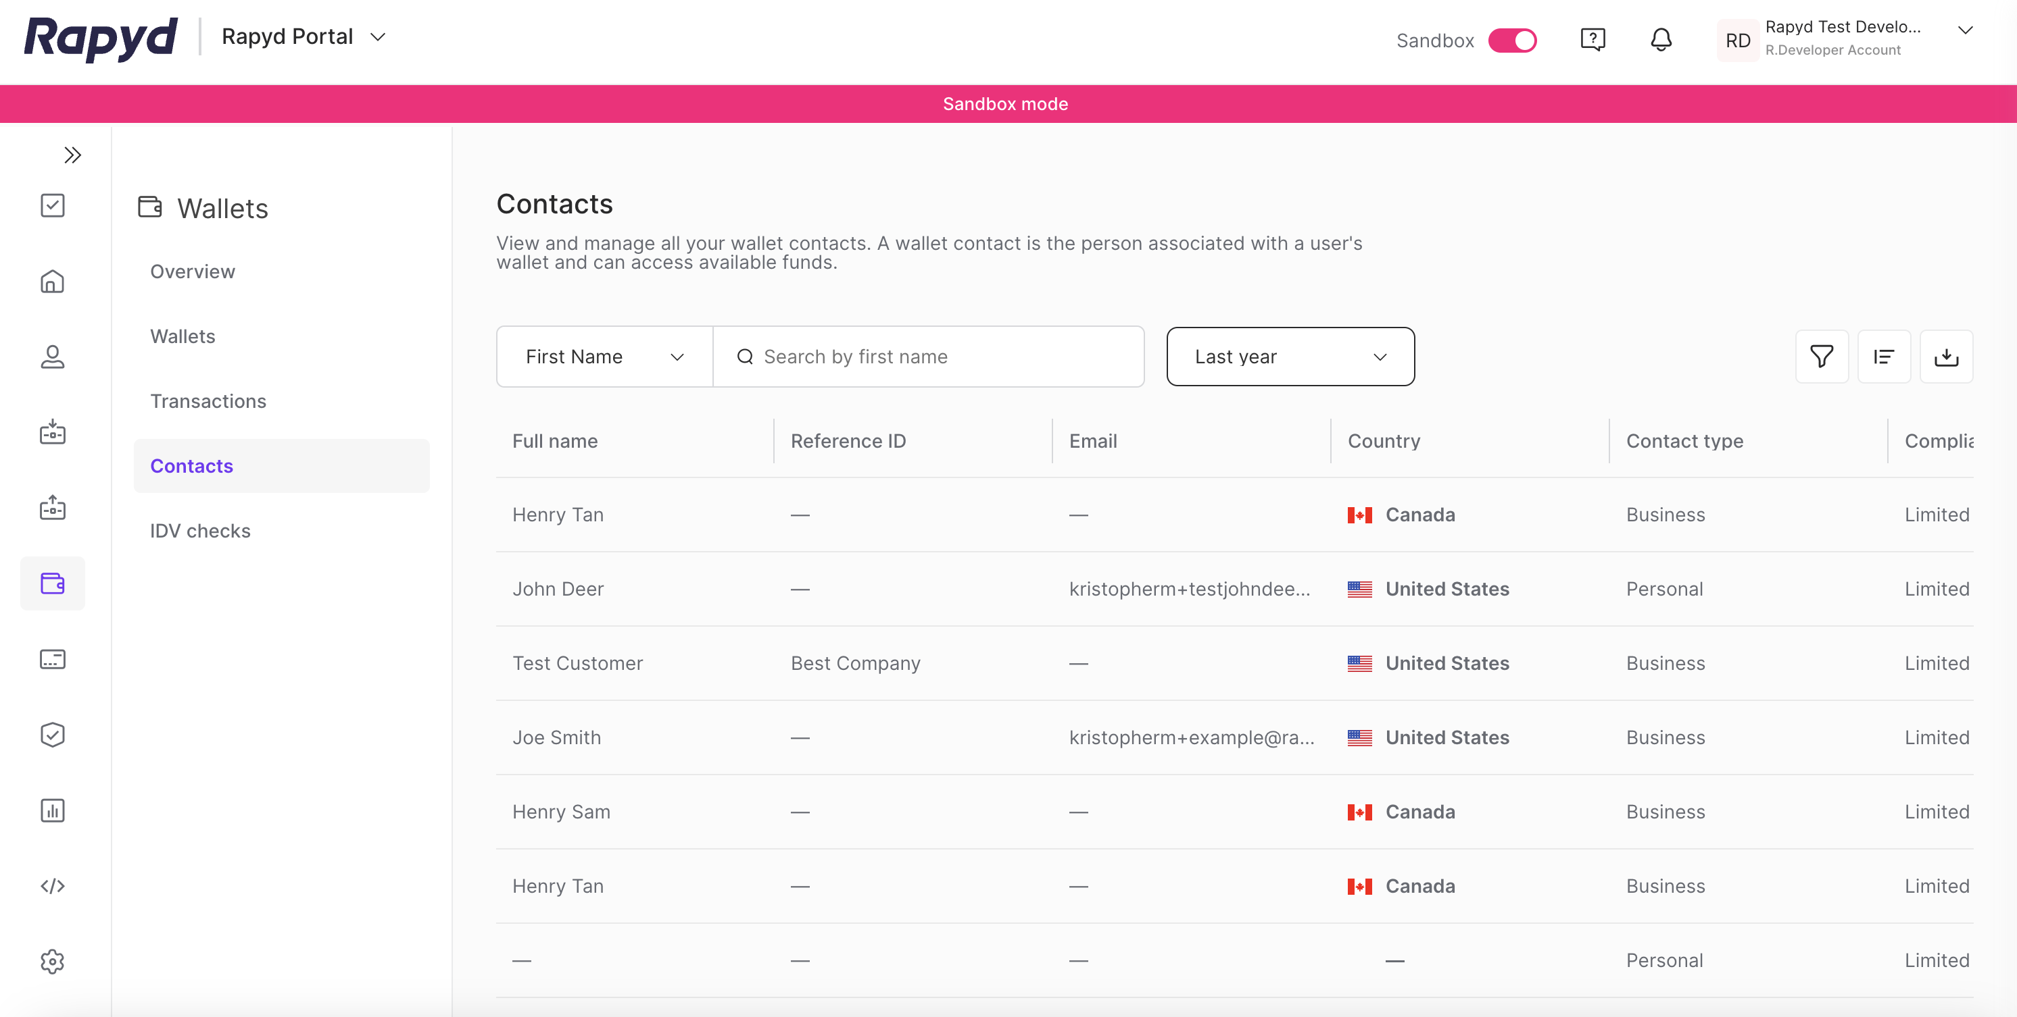Viewport: 2017px width, 1017px height.
Task: Open the Test Customer contact row
Action: [x=578, y=663]
